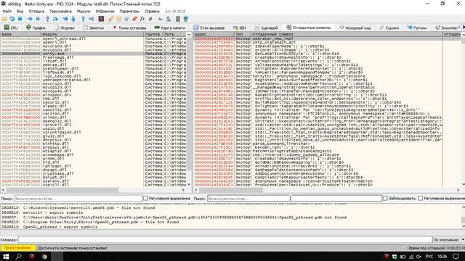Switch to the Snowman tab

tap(446, 28)
